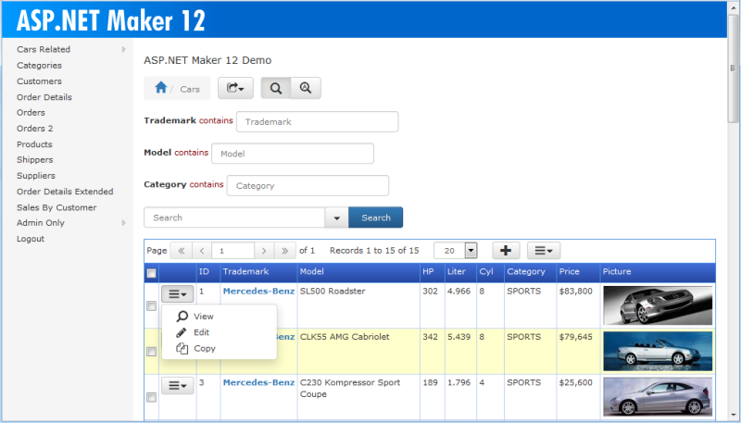Open Shippers in the sidebar

coord(35,159)
